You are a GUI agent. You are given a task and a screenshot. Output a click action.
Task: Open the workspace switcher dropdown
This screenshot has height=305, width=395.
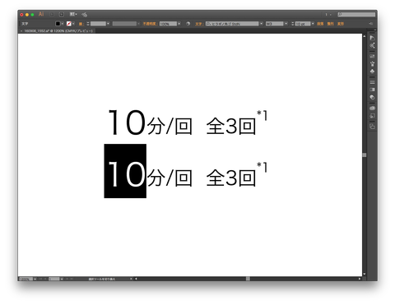tap(328, 15)
